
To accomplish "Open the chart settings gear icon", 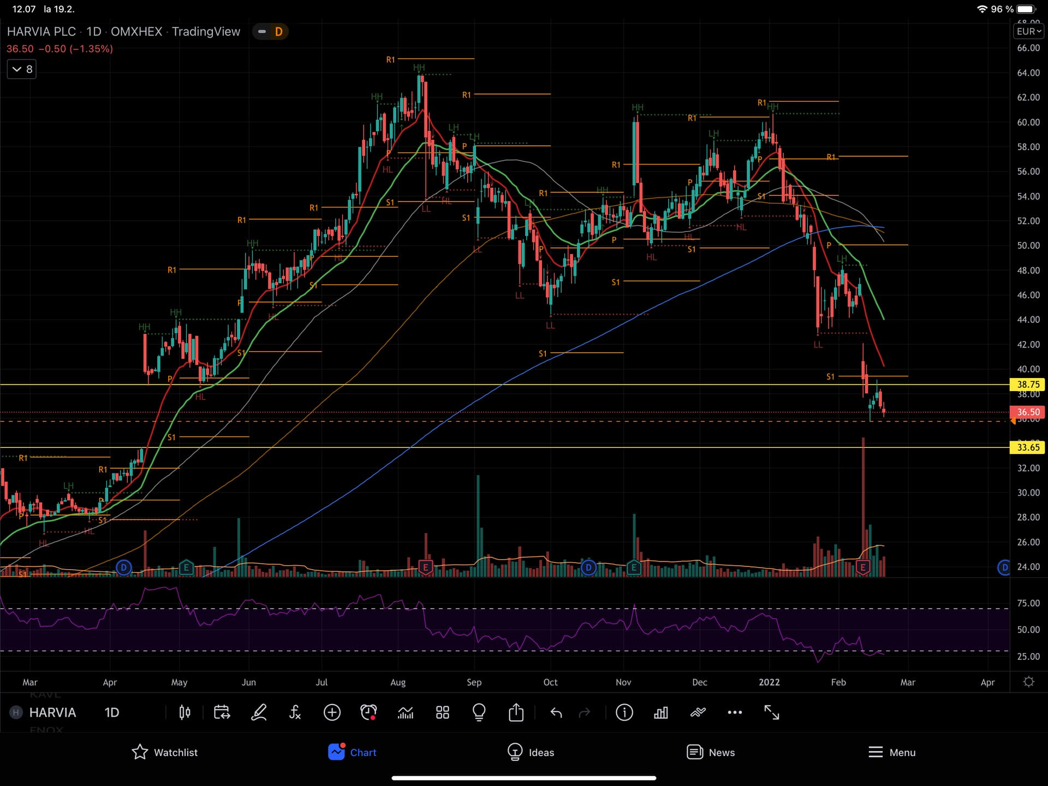I will 1028,682.
